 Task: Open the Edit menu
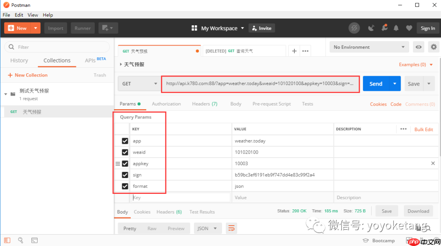(19, 15)
